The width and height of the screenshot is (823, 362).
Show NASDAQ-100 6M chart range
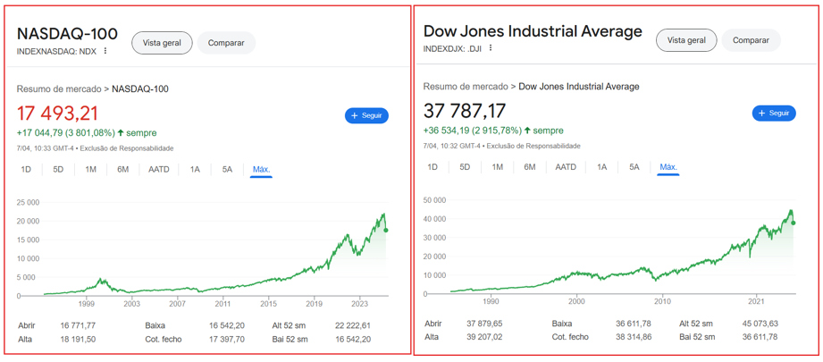[123, 170]
